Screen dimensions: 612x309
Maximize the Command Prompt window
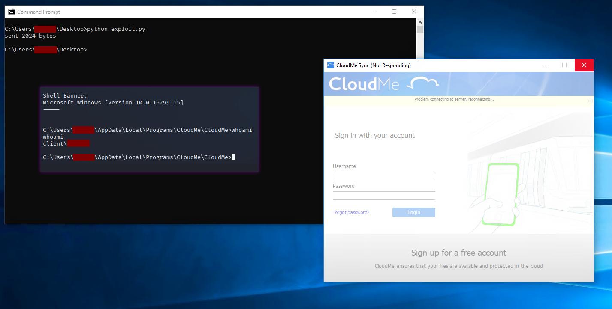(x=394, y=12)
